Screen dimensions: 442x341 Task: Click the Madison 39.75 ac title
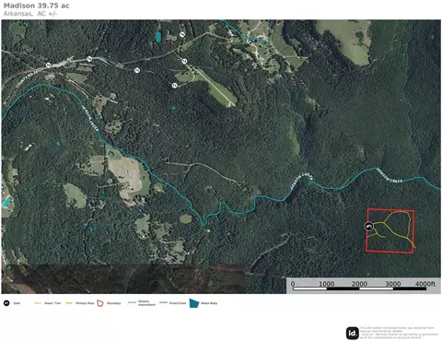click(x=36, y=6)
